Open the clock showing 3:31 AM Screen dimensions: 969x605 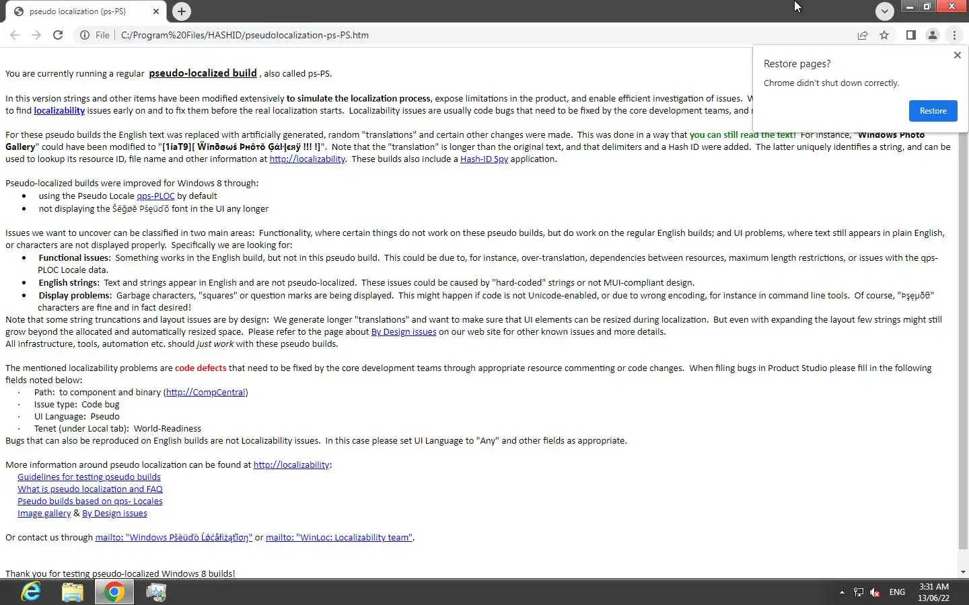(x=934, y=592)
